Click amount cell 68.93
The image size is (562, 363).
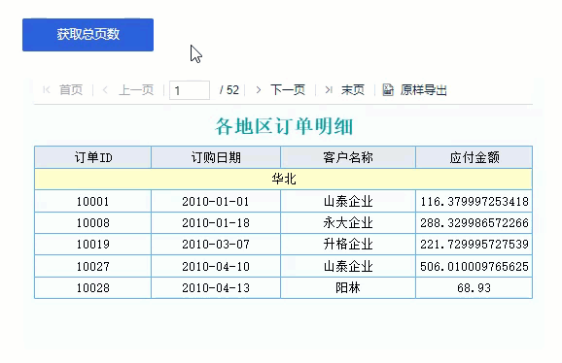click(474, 288)
